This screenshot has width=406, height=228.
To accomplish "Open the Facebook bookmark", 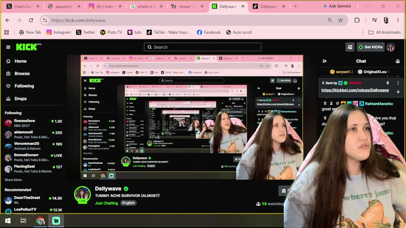I will (x=209, y=32).
